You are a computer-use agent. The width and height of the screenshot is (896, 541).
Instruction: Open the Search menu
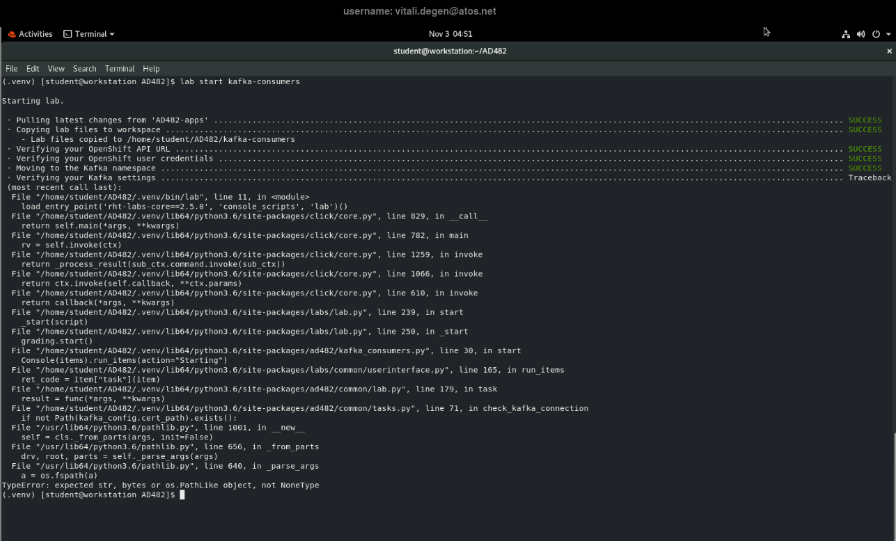pos(84,69)
